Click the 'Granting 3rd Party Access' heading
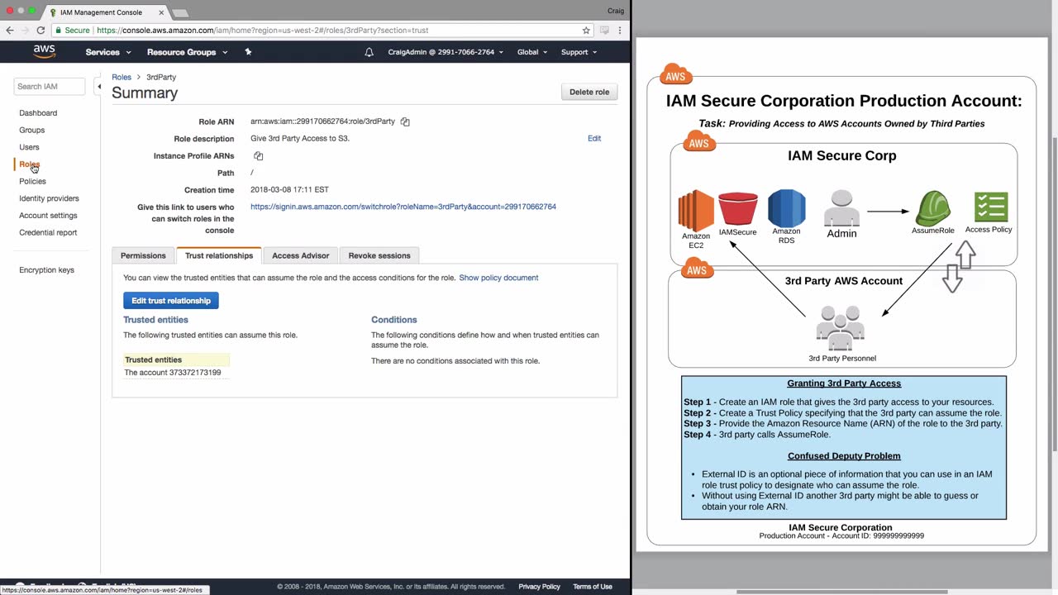The width and height of the screenshot is (1058, 595). click(844, 383)
